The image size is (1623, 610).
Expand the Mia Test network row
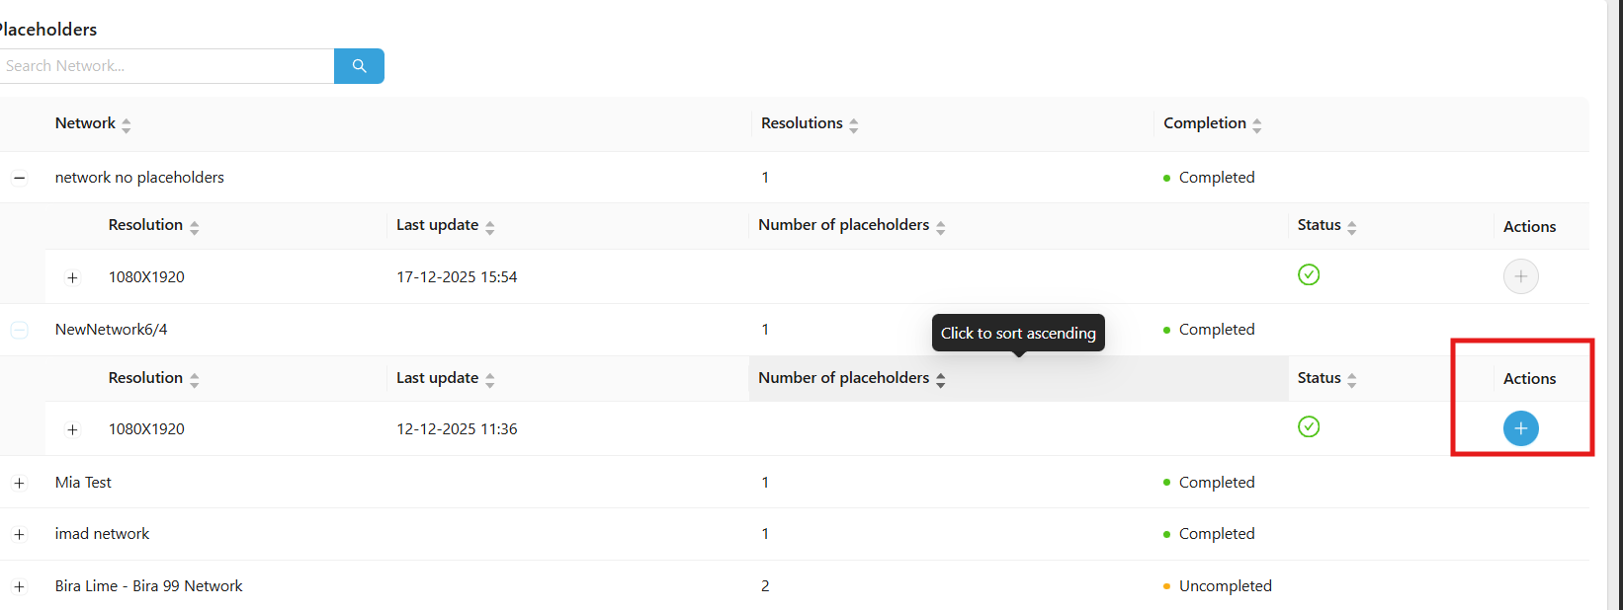(19, 483)
